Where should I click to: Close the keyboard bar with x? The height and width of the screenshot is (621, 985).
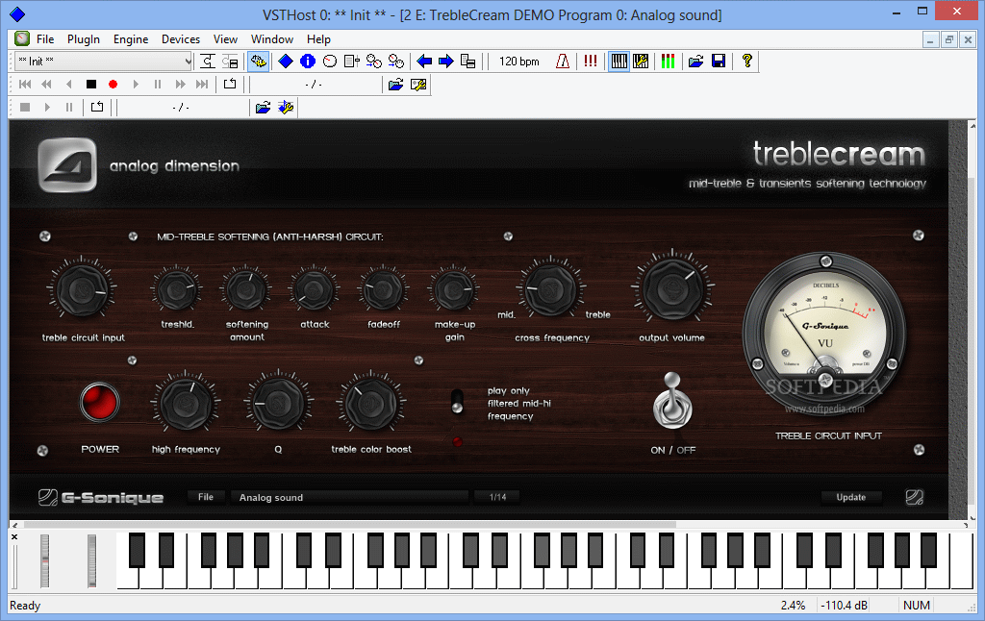14,536
